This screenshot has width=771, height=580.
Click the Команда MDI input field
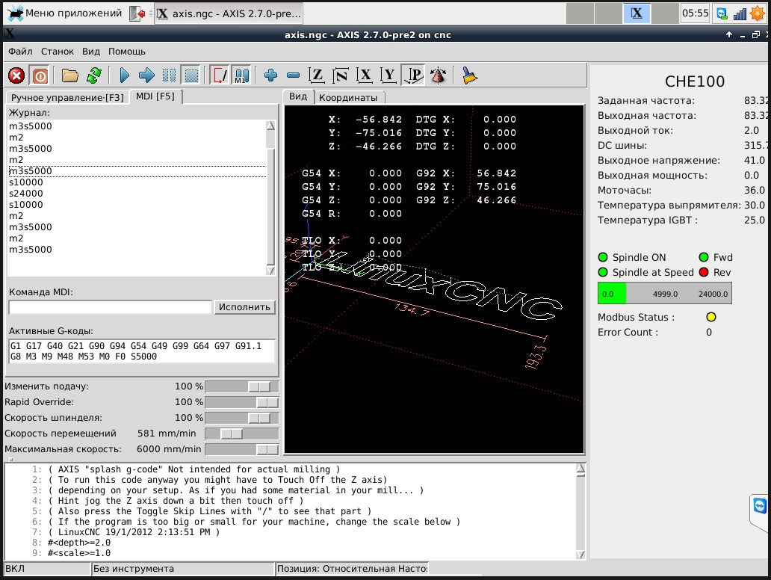point(111,307)
